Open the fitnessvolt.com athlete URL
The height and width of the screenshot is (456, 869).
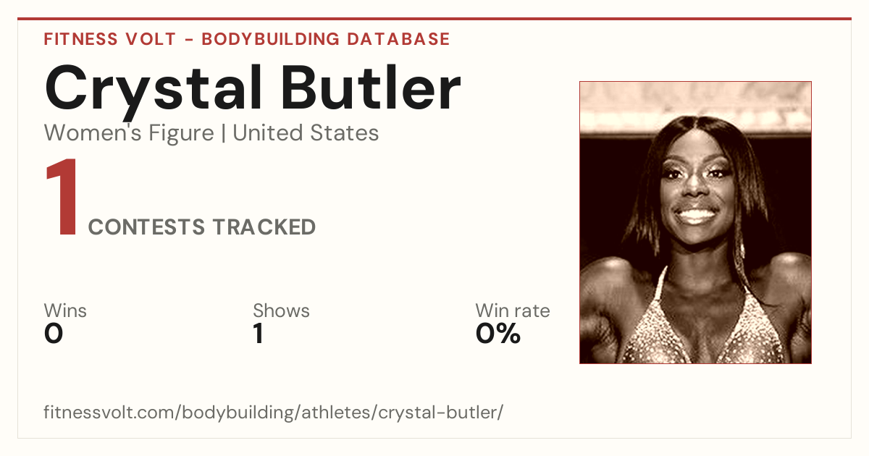pos(274,413)
